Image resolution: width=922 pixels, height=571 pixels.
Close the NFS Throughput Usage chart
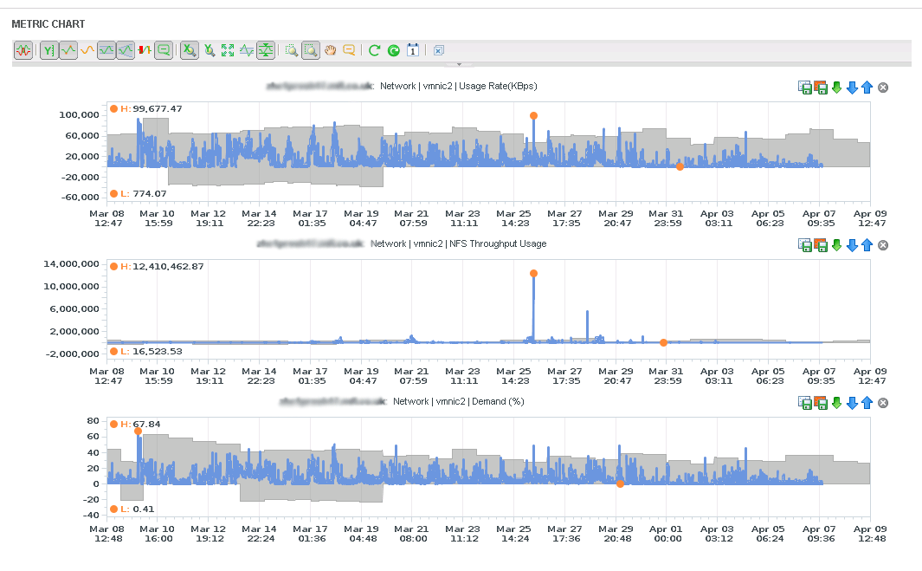coord(883,245)
